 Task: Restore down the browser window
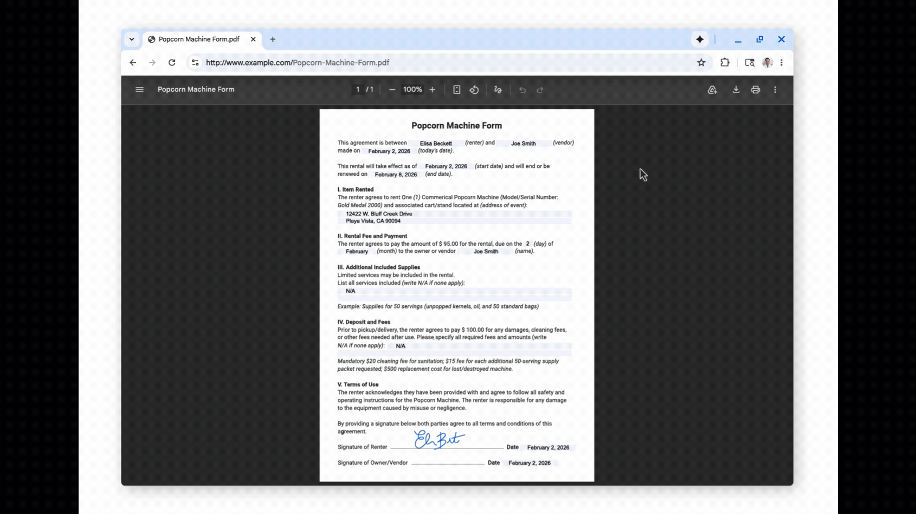tap(759, 39)
